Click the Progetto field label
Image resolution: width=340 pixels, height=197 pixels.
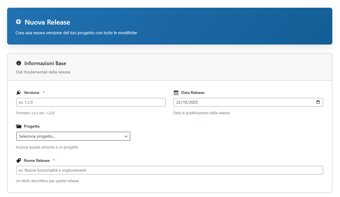click(x=32, y=126)
